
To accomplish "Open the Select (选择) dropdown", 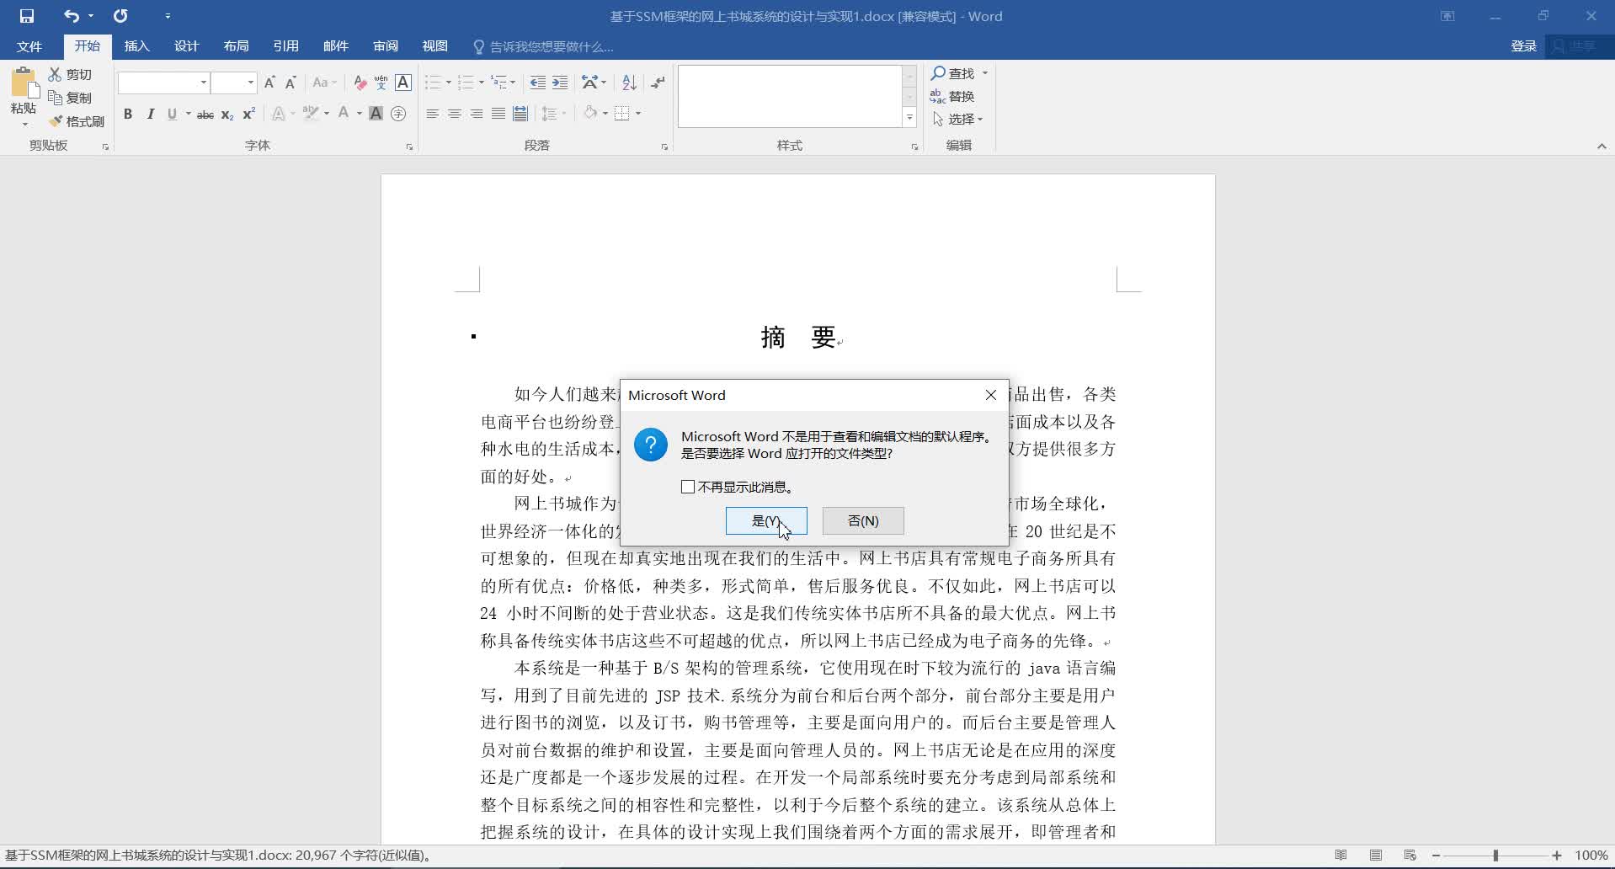I will coord(957,119).
